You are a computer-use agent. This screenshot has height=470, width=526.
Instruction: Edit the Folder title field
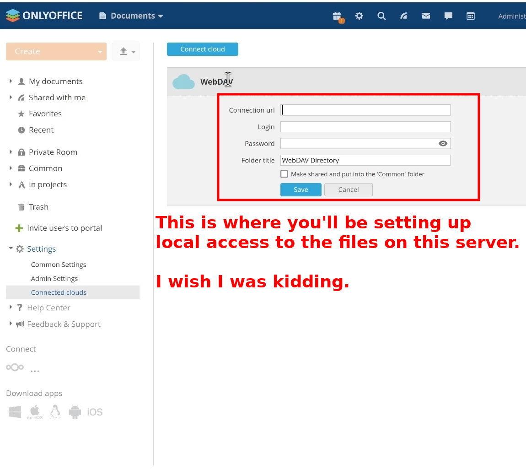click(x=365, y=161)
